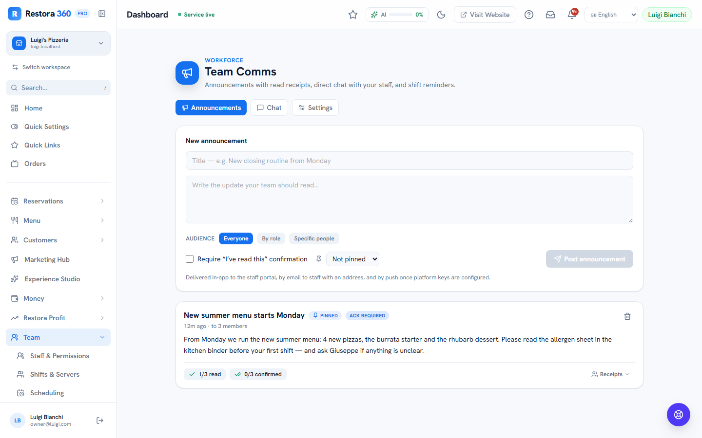Click the Restora 360 logo icon

click(x=15, y=14)
